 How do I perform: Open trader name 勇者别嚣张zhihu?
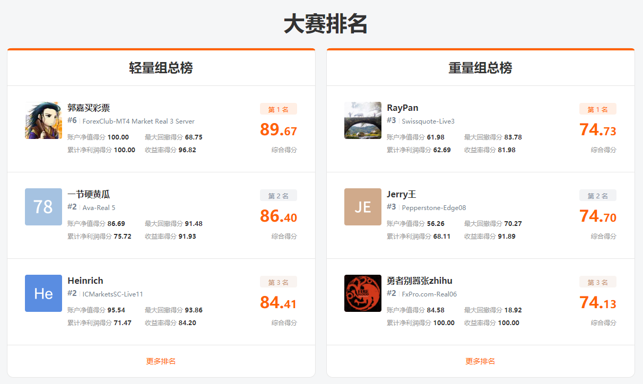click(420, 281)
